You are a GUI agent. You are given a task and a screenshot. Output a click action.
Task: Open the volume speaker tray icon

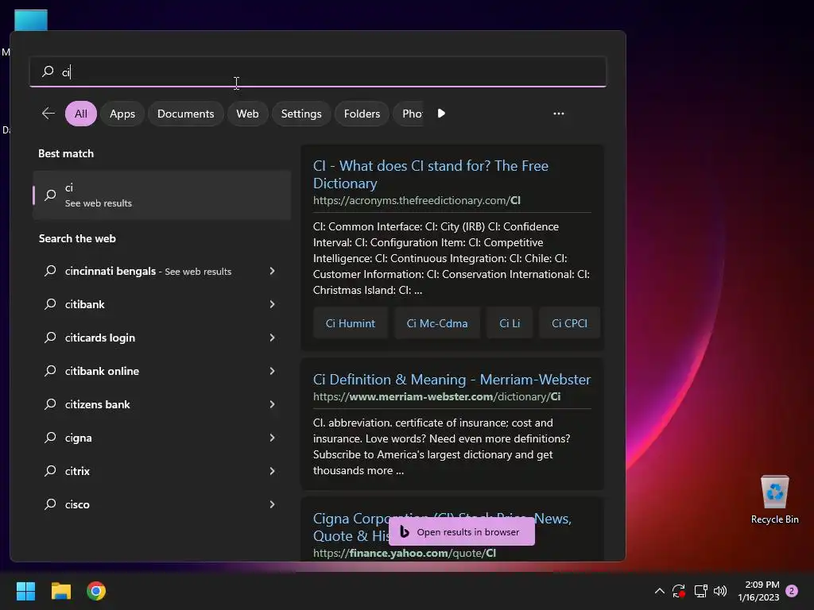tap(720, 591)
